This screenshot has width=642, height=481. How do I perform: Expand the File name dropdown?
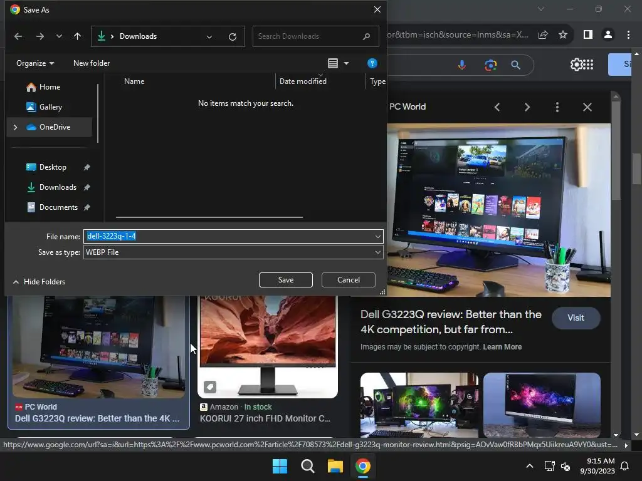[377, 236]
